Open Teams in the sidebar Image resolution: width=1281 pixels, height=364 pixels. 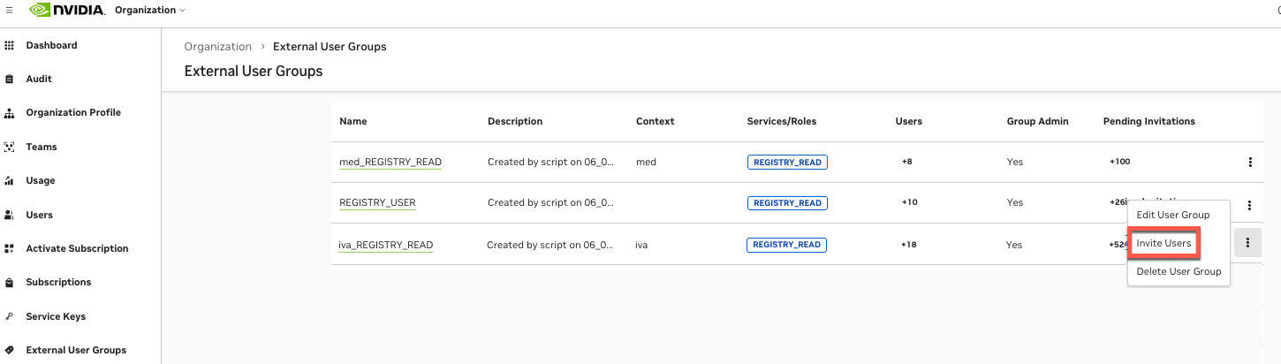coord(42,147)
